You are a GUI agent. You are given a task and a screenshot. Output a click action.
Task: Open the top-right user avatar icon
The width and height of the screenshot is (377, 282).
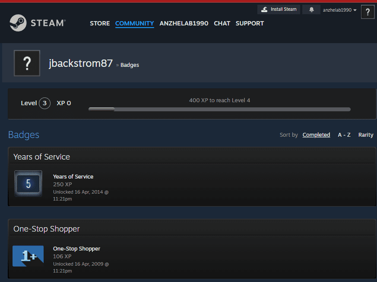click(x=367, y=12)
